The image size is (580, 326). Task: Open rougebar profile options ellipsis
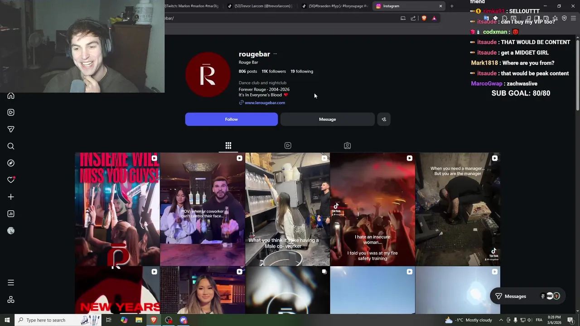click(x=275, y=54)
